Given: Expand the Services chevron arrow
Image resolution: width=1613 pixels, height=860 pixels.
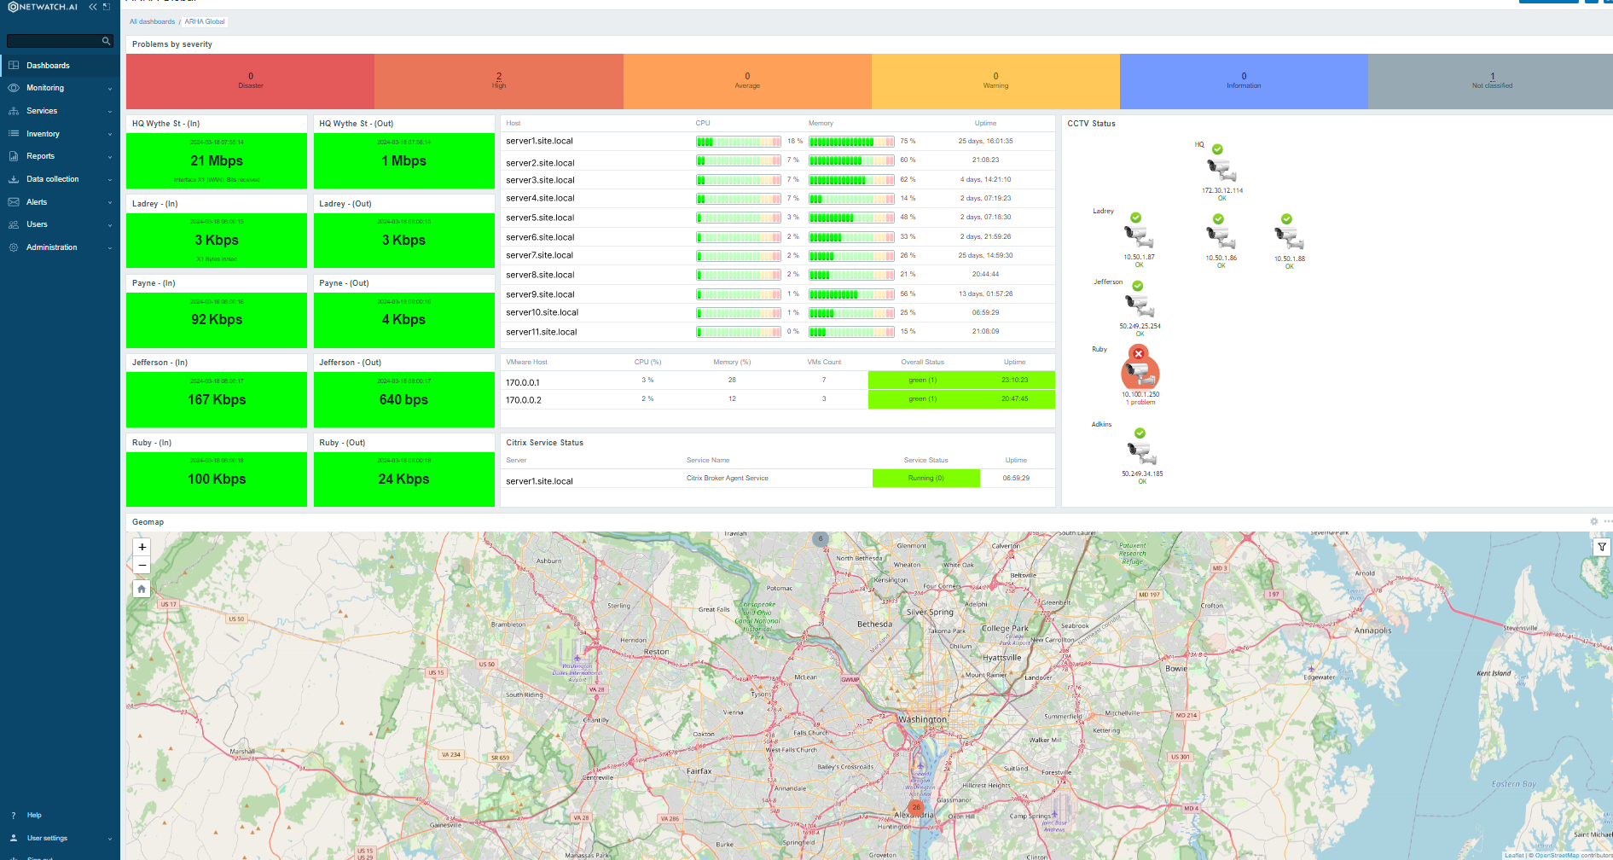Looking at the screenshot, I should (x=110, y=112).
